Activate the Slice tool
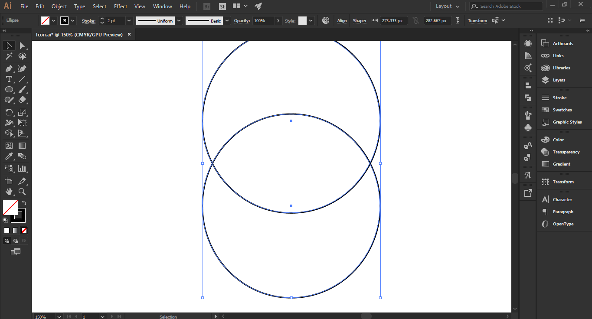The image size is (592, 319). pyautogui.click(x=22, y=181)
